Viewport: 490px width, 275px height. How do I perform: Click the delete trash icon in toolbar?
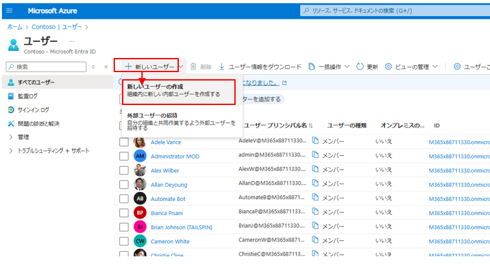(193, 66)
